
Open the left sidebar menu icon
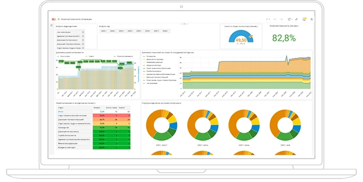click(x=52, y=25)
